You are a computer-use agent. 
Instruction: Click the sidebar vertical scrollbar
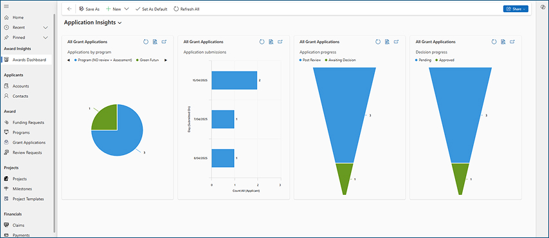[x=54, y=123]
